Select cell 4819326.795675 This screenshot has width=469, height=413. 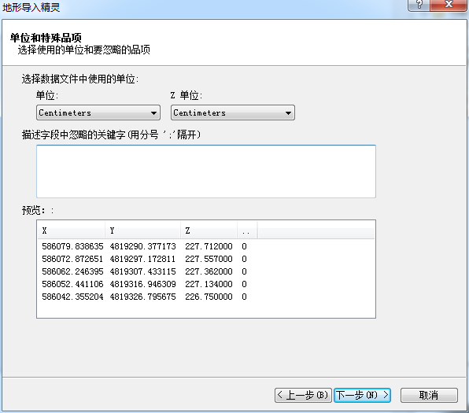point(143,297)
